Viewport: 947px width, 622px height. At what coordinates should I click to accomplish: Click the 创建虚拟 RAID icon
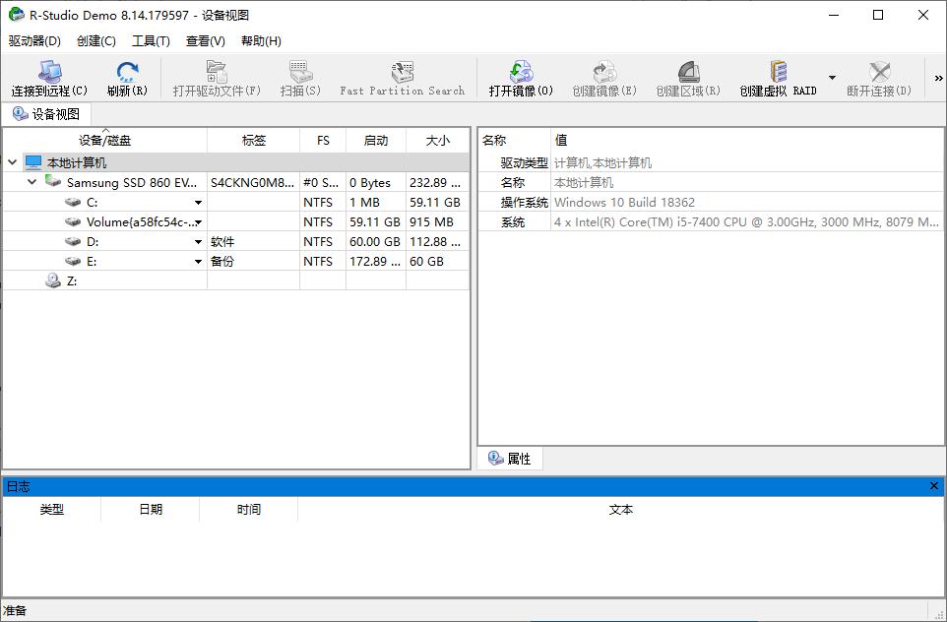tap(778, 71)
